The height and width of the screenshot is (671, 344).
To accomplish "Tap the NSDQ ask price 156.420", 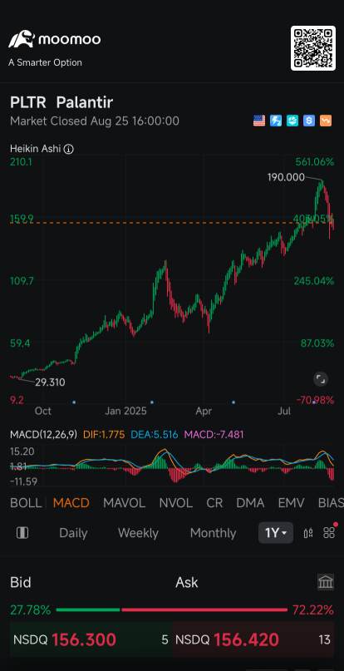I will (246, 640).
